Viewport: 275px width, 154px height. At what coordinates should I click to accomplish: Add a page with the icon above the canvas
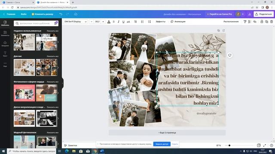coord(223,30)
